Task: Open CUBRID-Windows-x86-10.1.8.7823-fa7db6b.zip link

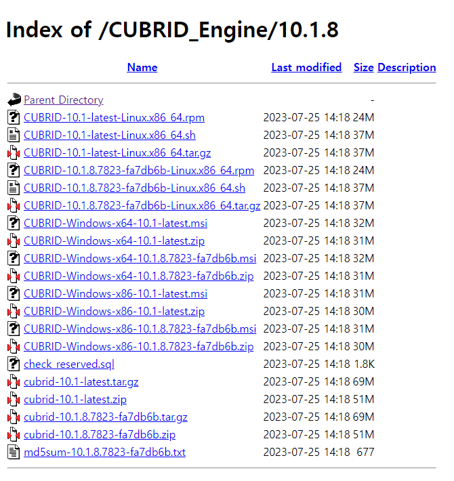Action: [x=139, y=347]
